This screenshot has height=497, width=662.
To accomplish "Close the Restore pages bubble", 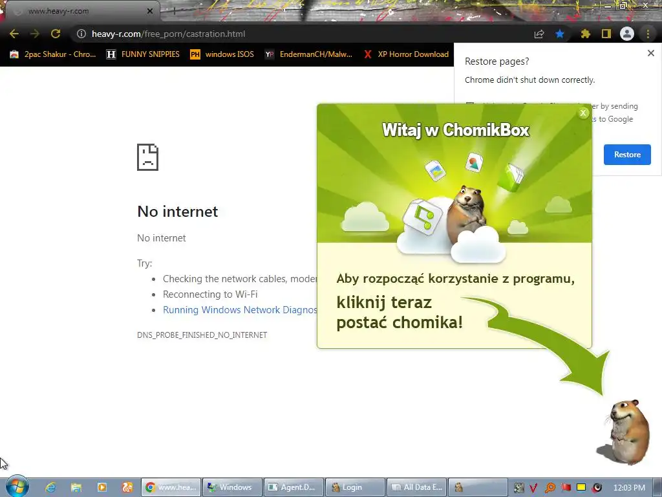I will click(650, 53).
